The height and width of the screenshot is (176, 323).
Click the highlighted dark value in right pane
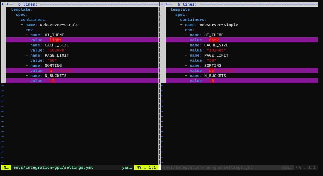tap(214, 40)
